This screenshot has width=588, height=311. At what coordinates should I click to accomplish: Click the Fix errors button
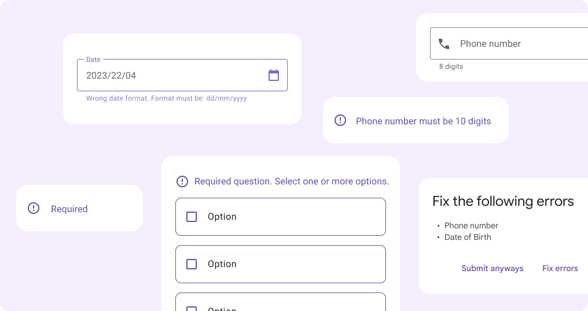(560, 268)
